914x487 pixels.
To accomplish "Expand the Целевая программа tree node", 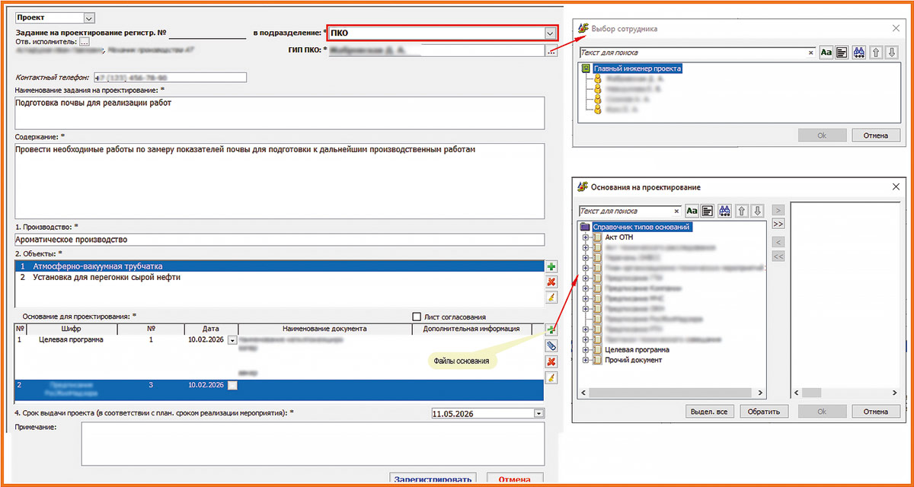I will point(585,350).
